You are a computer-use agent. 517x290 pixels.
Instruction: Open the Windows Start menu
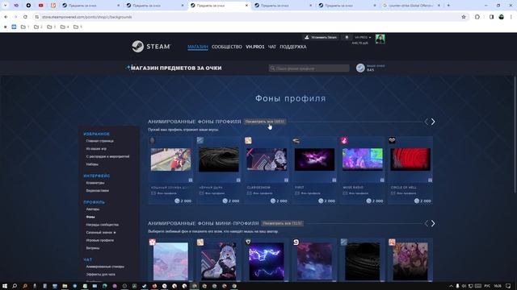click(5, 286)
